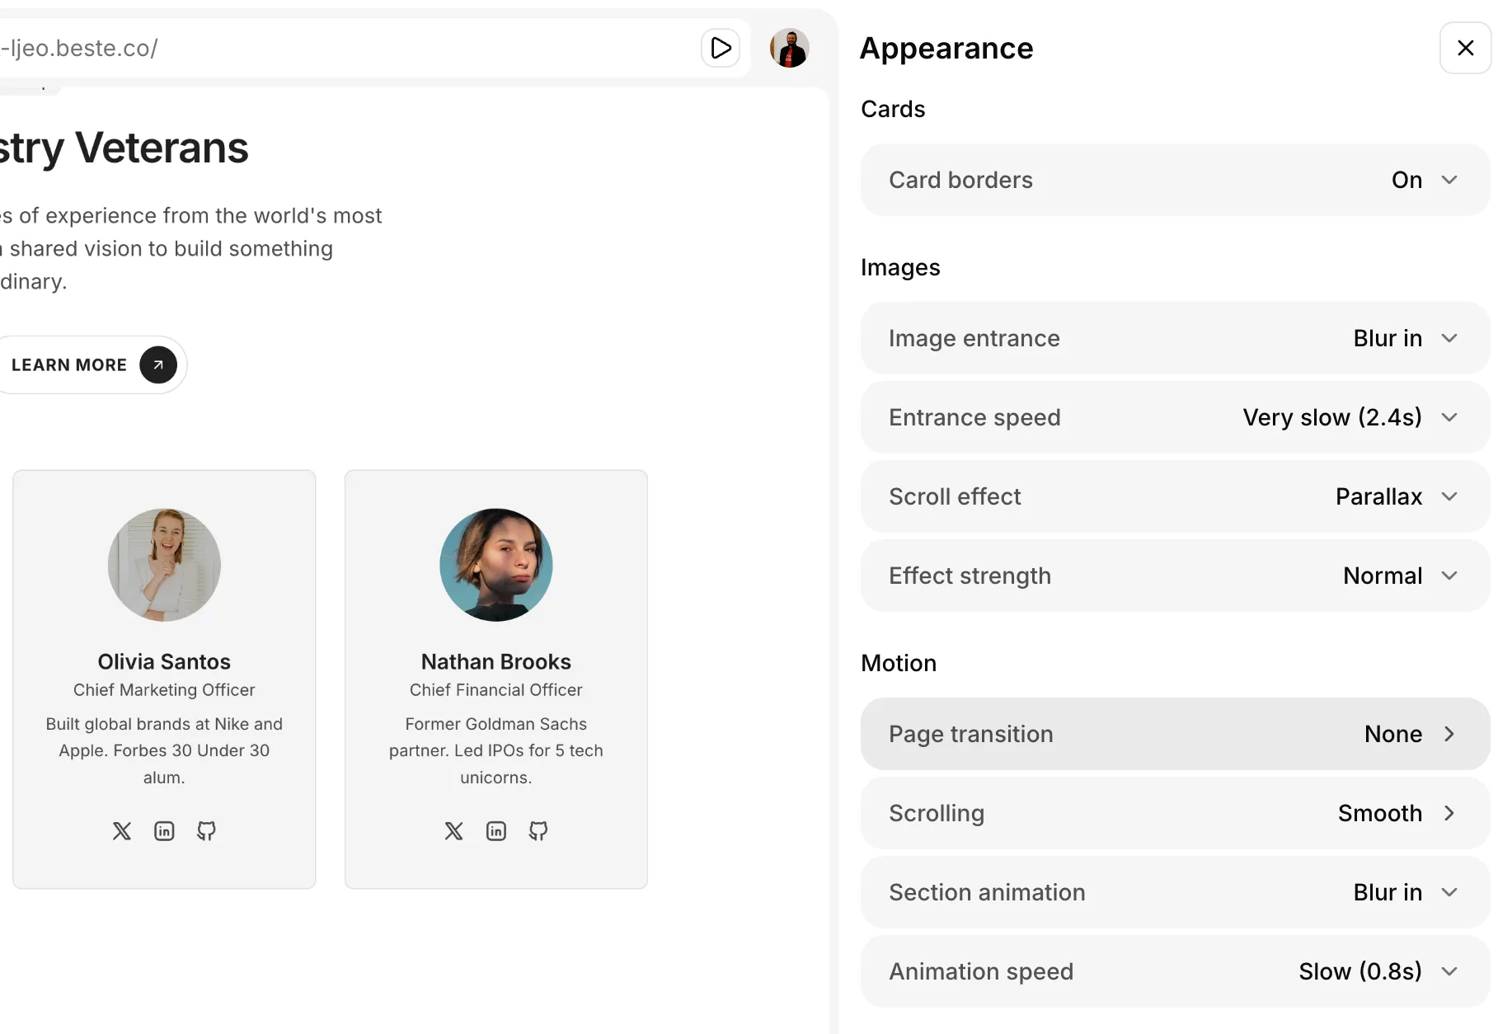Open the Effect strength dropdown
1512x1034 pixels.
click(x=1175, y=576)
